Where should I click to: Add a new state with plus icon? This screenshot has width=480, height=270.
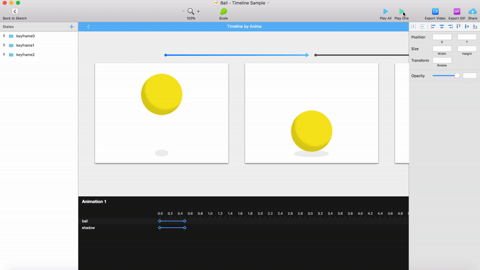[x=72, y=26]
